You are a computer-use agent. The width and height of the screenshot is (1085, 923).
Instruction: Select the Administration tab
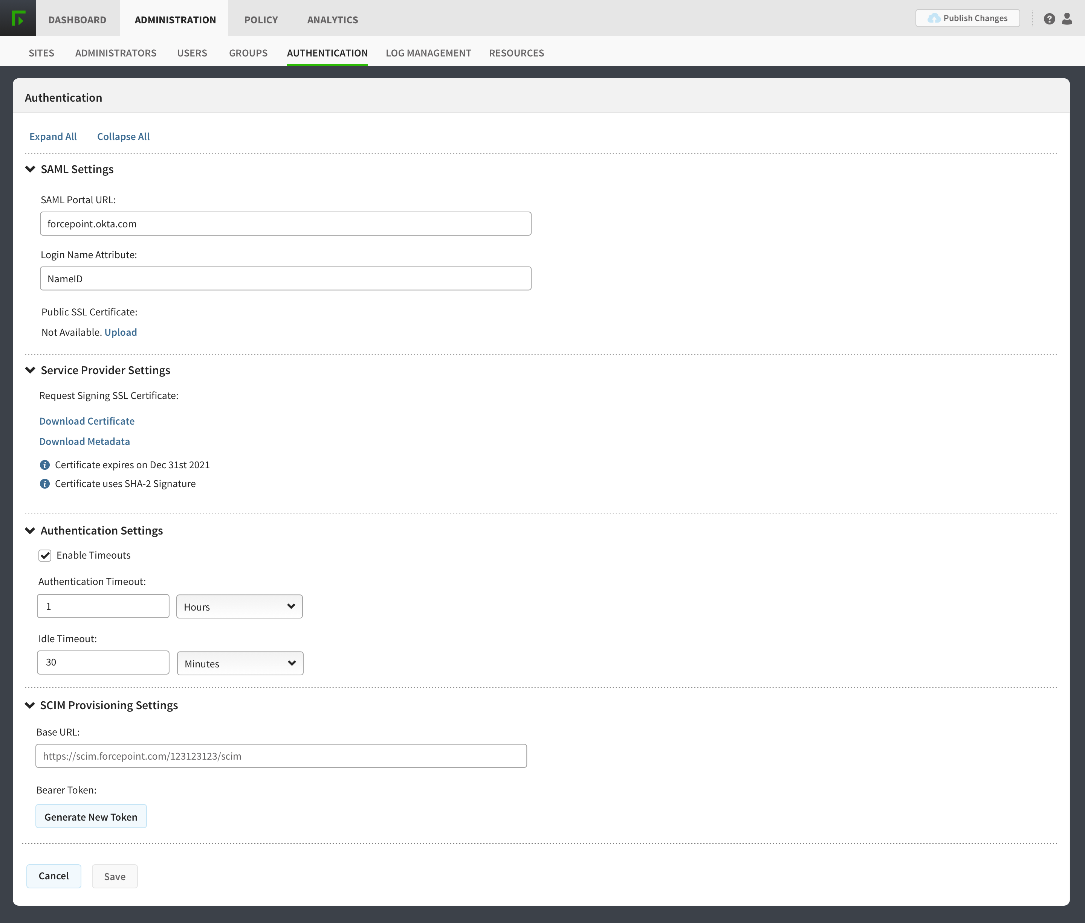(x=175, y=20)
